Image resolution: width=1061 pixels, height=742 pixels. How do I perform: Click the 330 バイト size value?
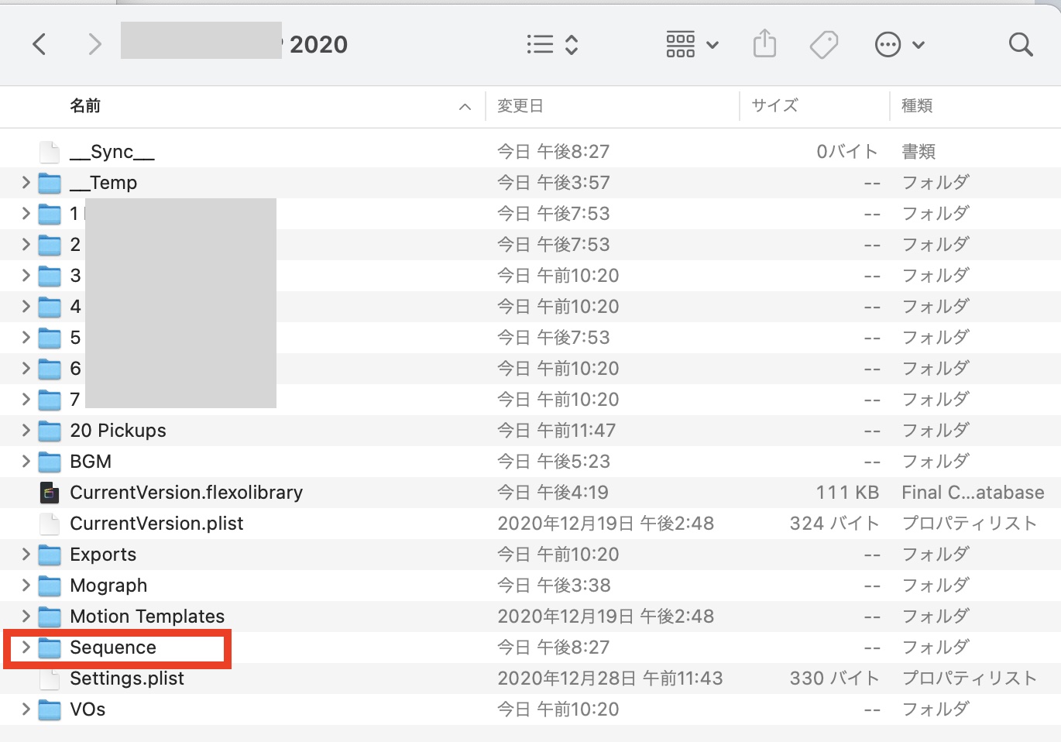pos(835,678)
